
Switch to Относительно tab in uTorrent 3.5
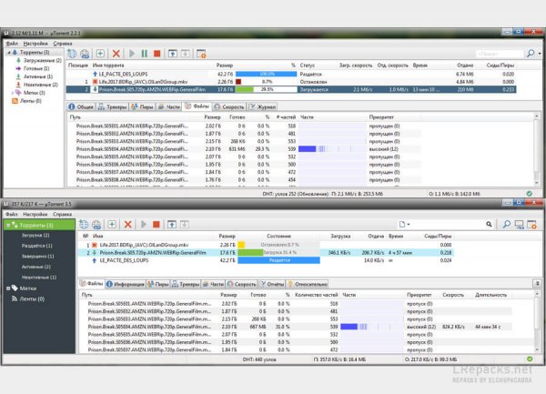click(308, 284)
